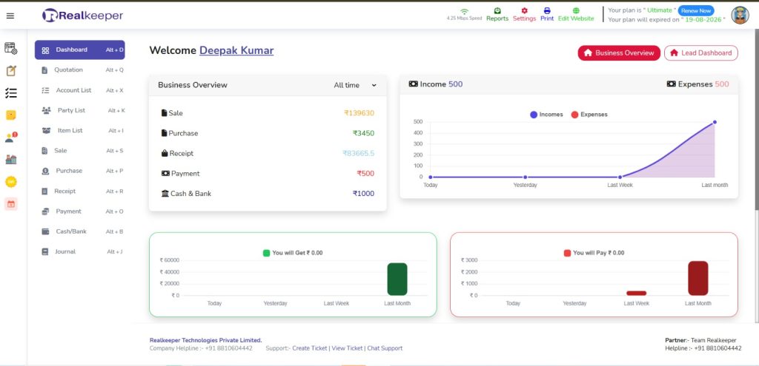Click the Purchase amount ₹3450
The height and width of the screenshot is (366, 759).
[x=363, y=133]
